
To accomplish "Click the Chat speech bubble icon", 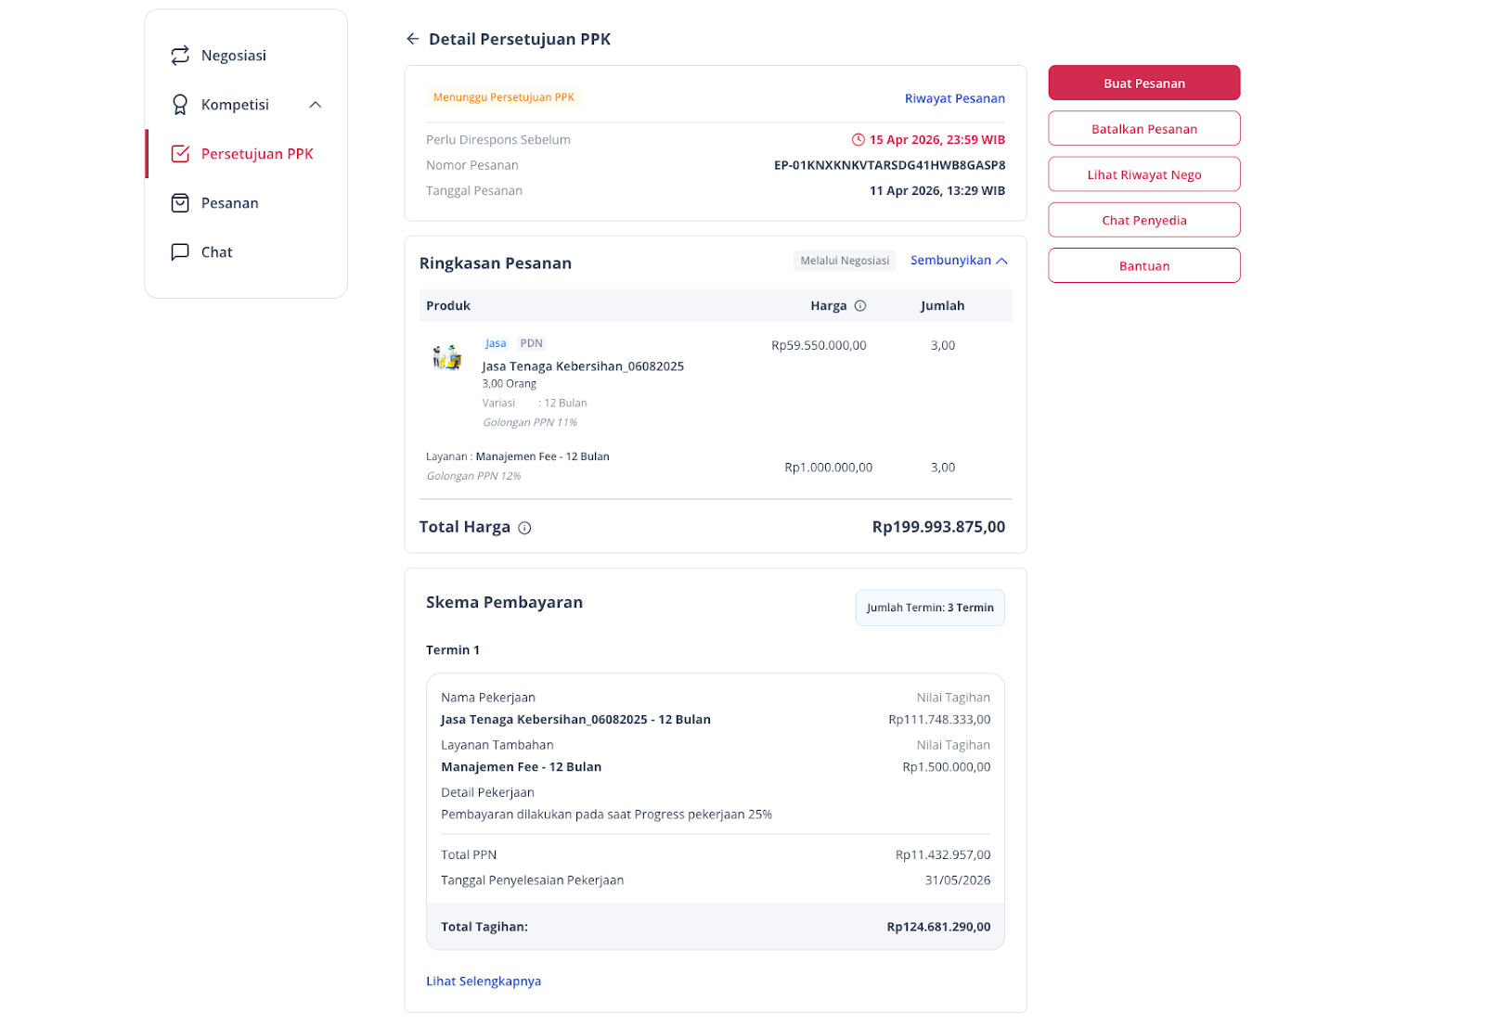I will click(x=180, y=252).
